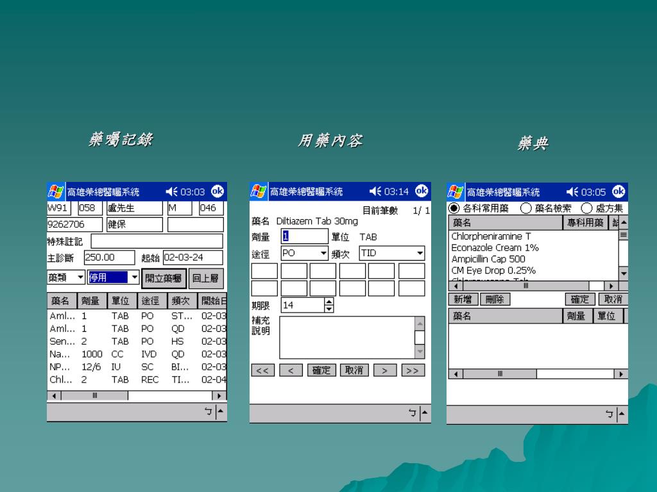Select Econazole Cream 1% in list

(495, 248)
